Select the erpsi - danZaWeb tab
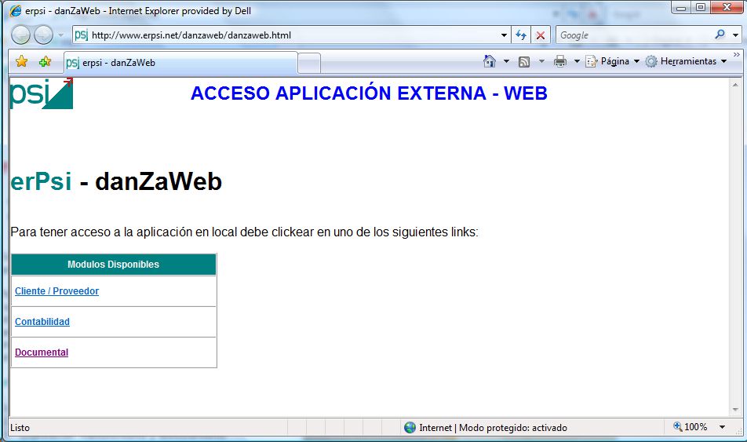 (180, 63)
